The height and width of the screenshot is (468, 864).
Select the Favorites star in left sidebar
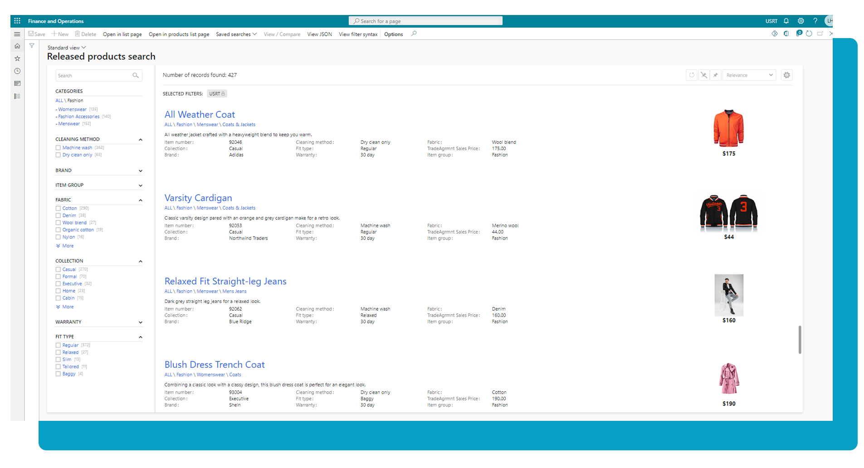tap(17, 58)
